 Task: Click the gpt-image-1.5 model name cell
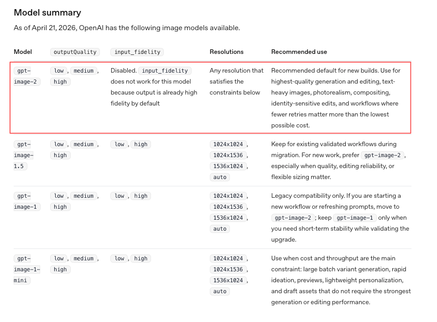24,155
